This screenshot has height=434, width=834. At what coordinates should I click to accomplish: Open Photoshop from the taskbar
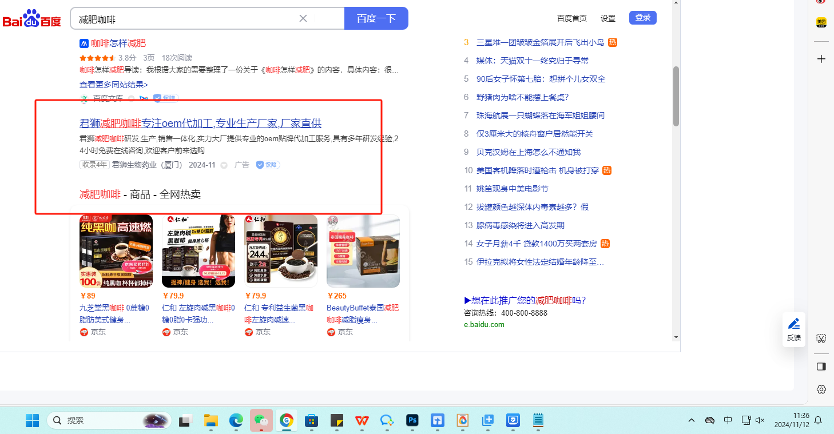pos(412,421)
